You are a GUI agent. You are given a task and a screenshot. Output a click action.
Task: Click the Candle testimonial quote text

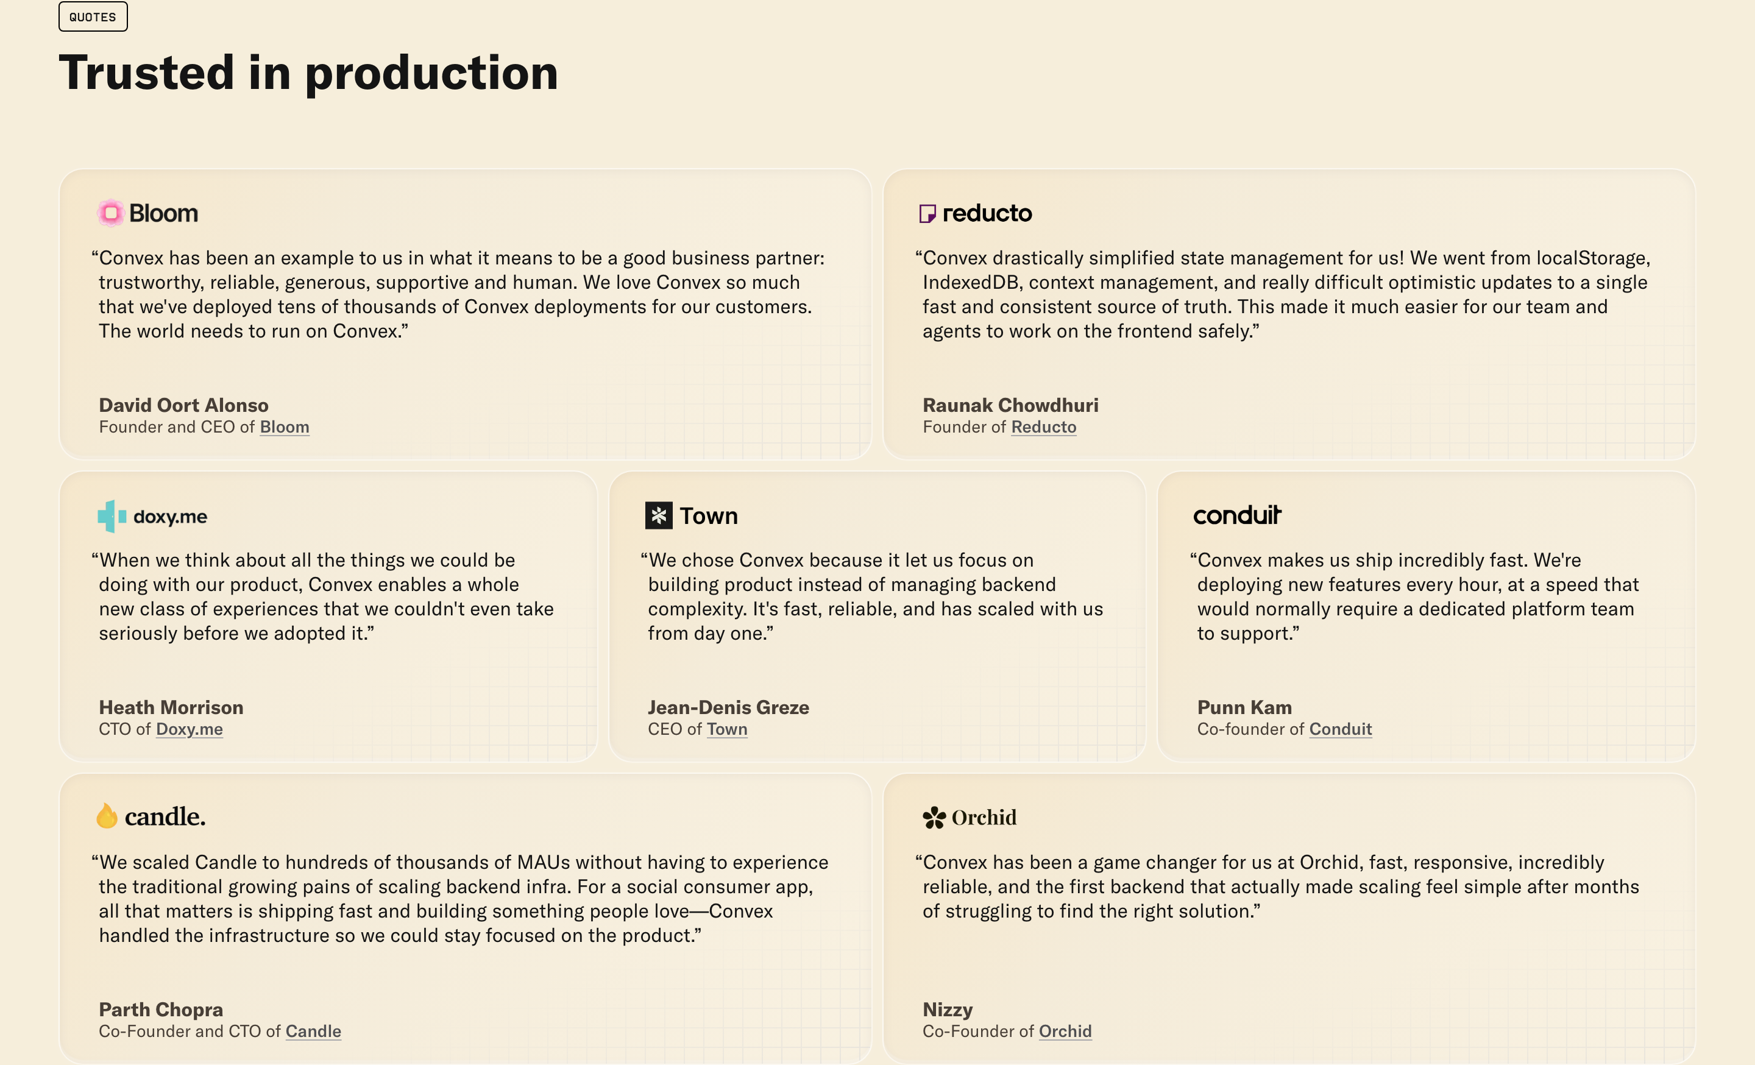460,899
